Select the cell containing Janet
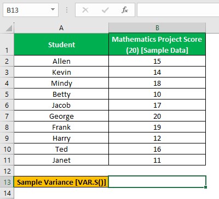The image size is (219, 199). [61, 160]
